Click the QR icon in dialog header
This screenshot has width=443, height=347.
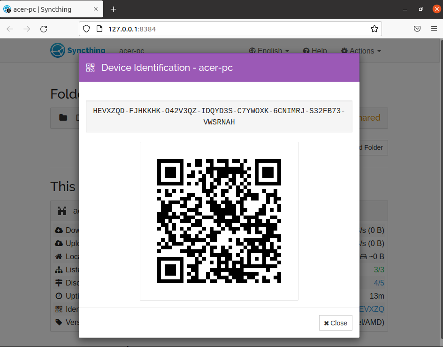tap(91, 68)
